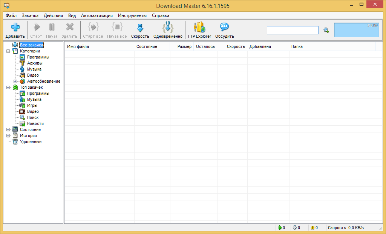386x234 pixels.
Task: Launch FTP Explorer from the toolbar
Action: coord(199,27)
